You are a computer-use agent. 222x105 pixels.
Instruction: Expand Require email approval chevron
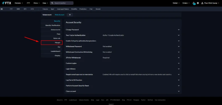tap(179, 74)
